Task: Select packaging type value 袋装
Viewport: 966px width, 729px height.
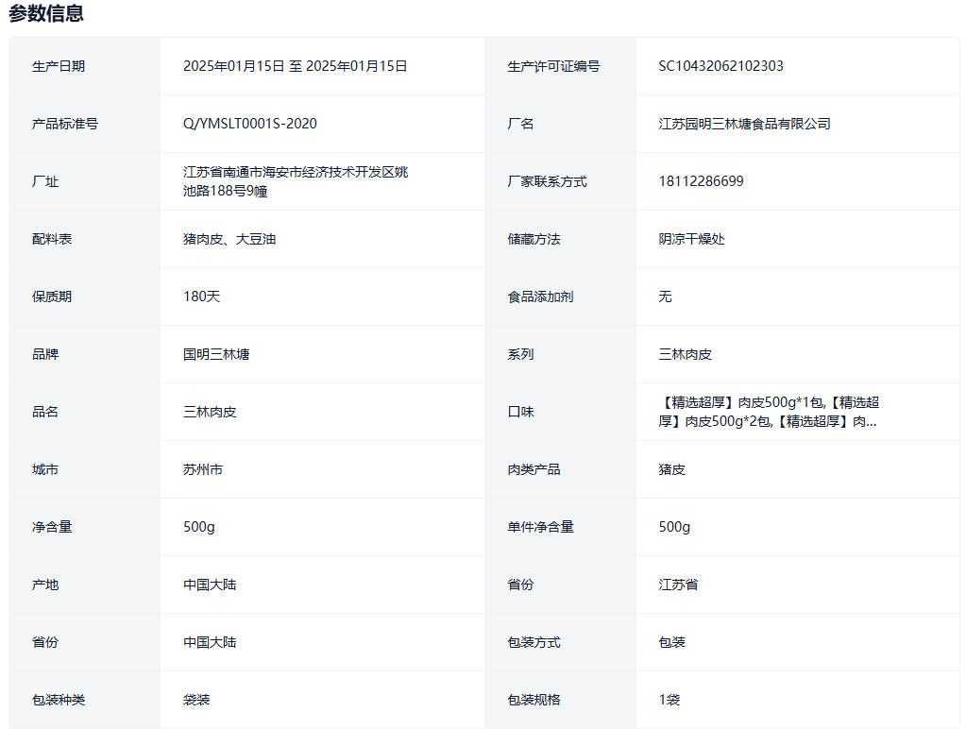Action: point(196,700)
